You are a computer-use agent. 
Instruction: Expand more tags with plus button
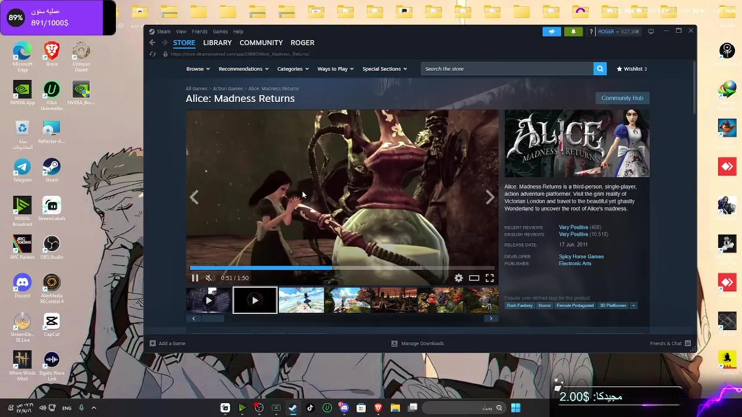point(633,305)
